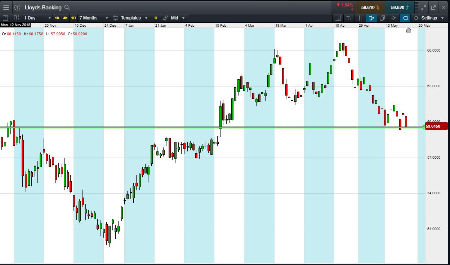Click the C: 58.0200 close value
Image resolution: width=450 pixels, height=265 pixels.
tap(77, 34)
